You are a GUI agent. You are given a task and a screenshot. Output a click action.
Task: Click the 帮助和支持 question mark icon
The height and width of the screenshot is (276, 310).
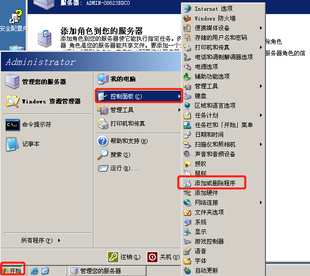[103, 141]
